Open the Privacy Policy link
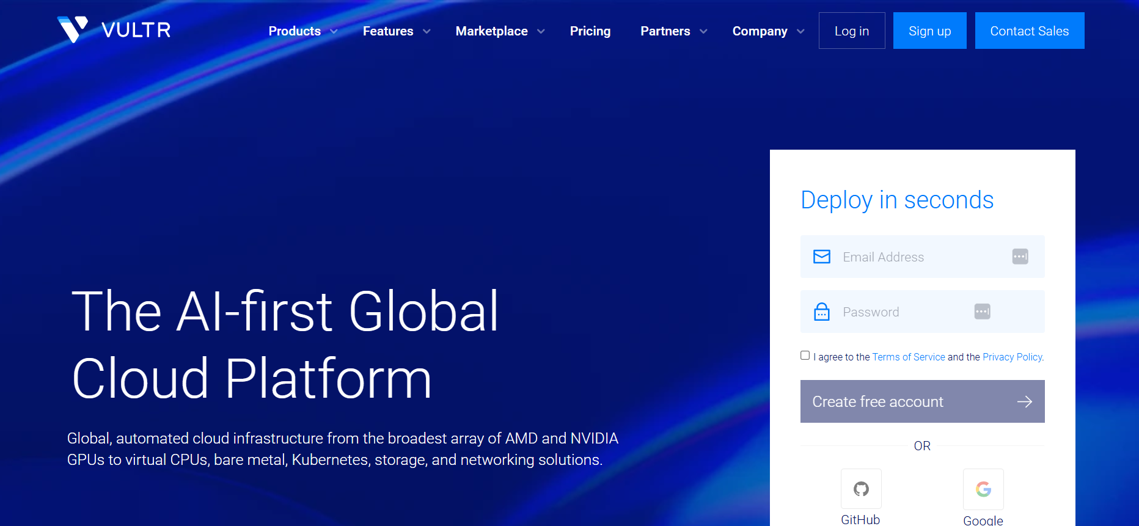The width and height of the screenshot is (1139, 526). pos(1013,357)
